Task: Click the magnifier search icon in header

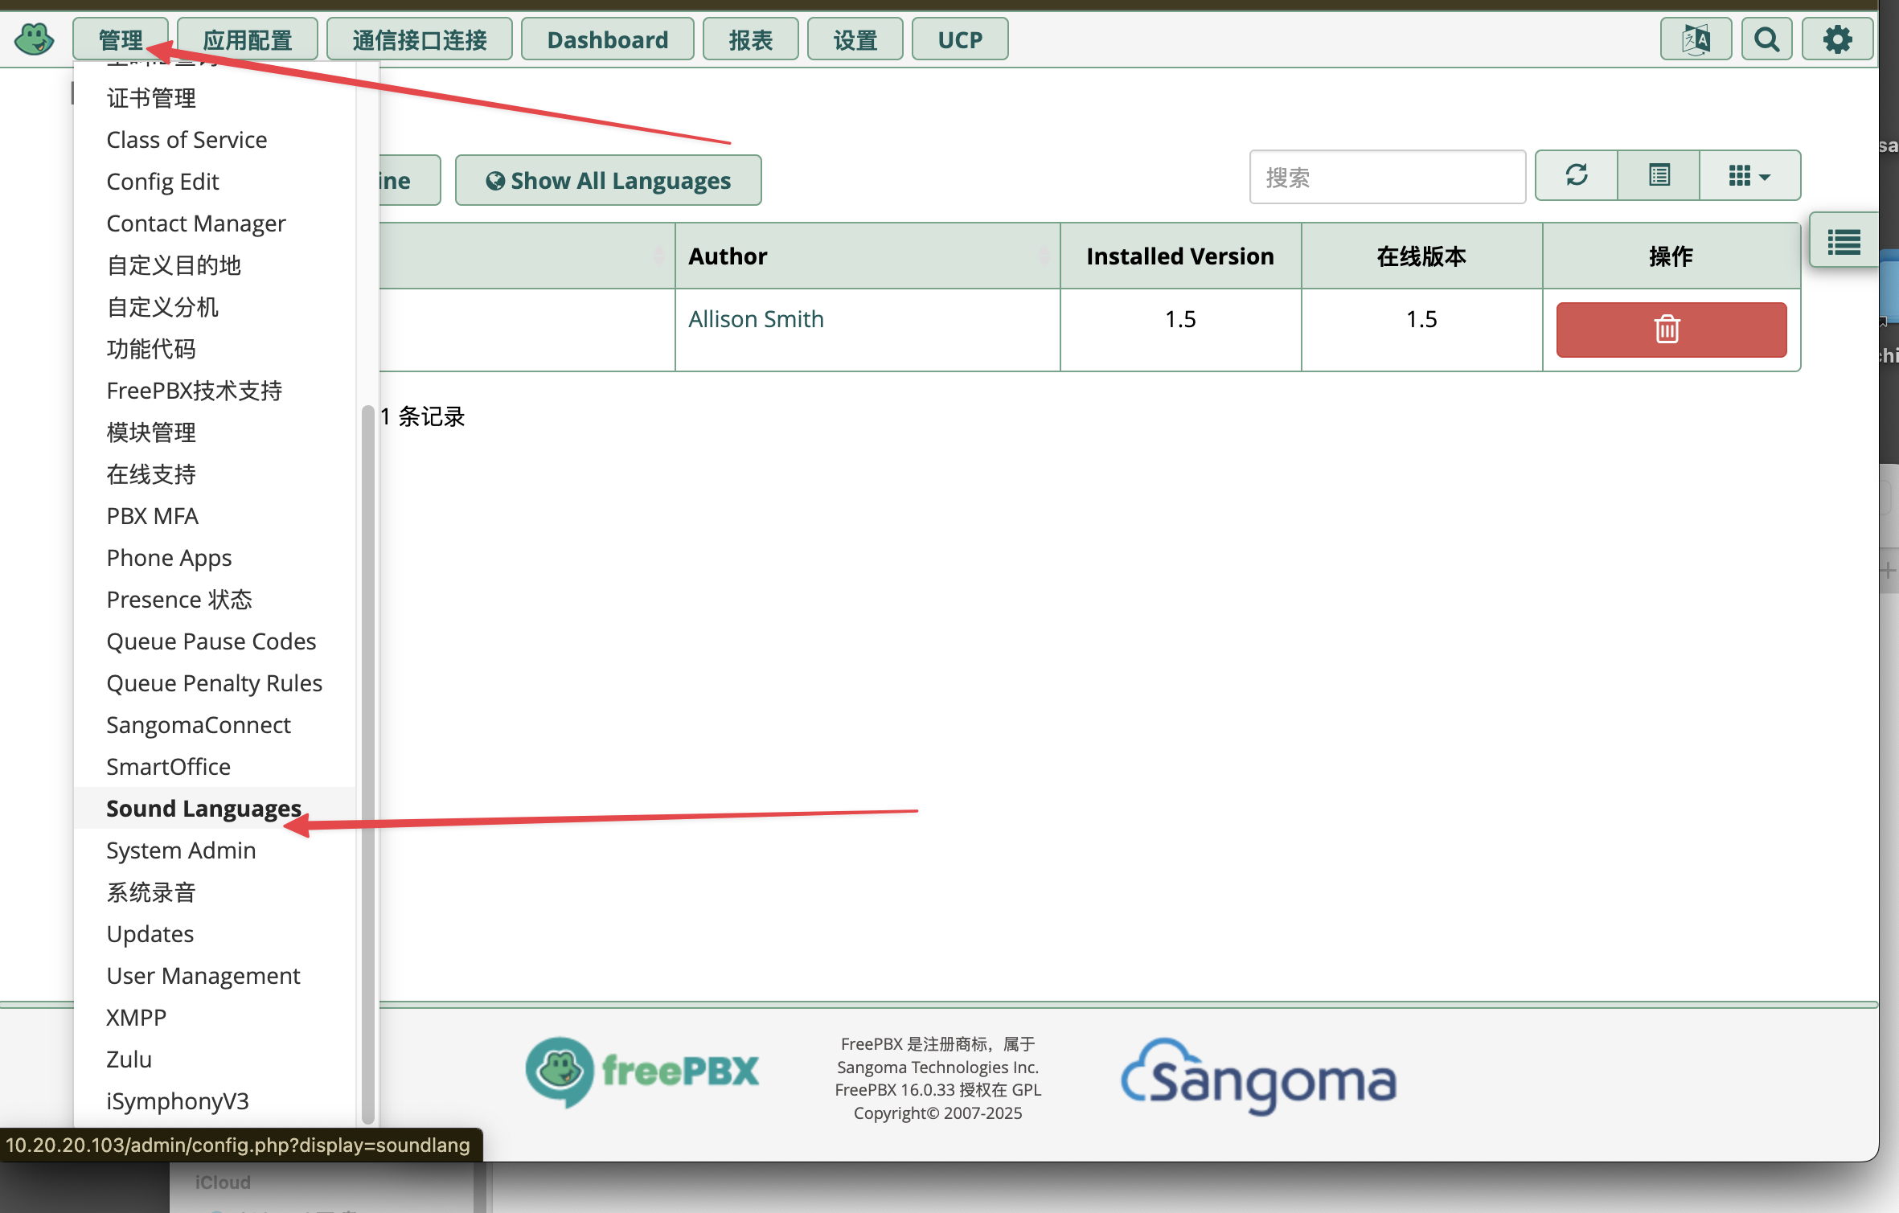Action: tap(1766, 39)
